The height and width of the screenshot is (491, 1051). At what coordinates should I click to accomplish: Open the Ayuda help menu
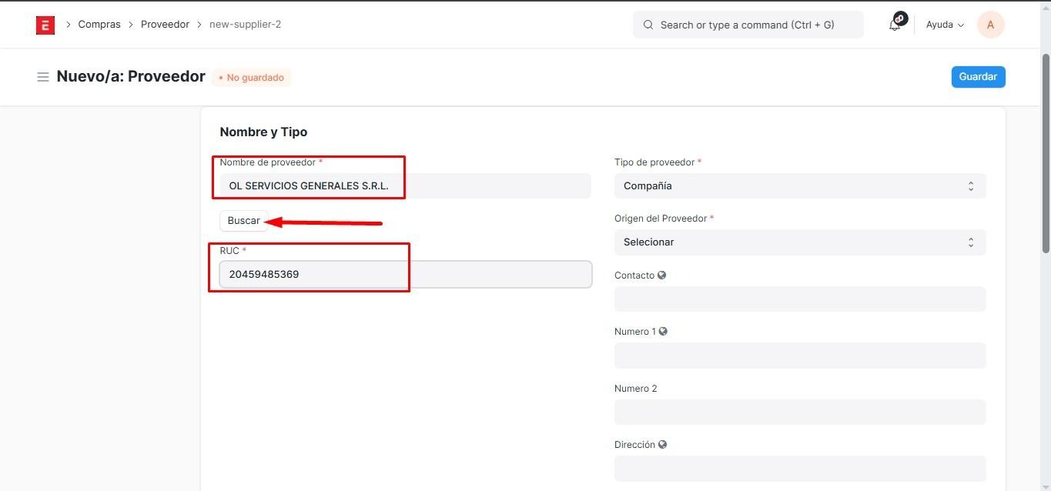point(945,25)
